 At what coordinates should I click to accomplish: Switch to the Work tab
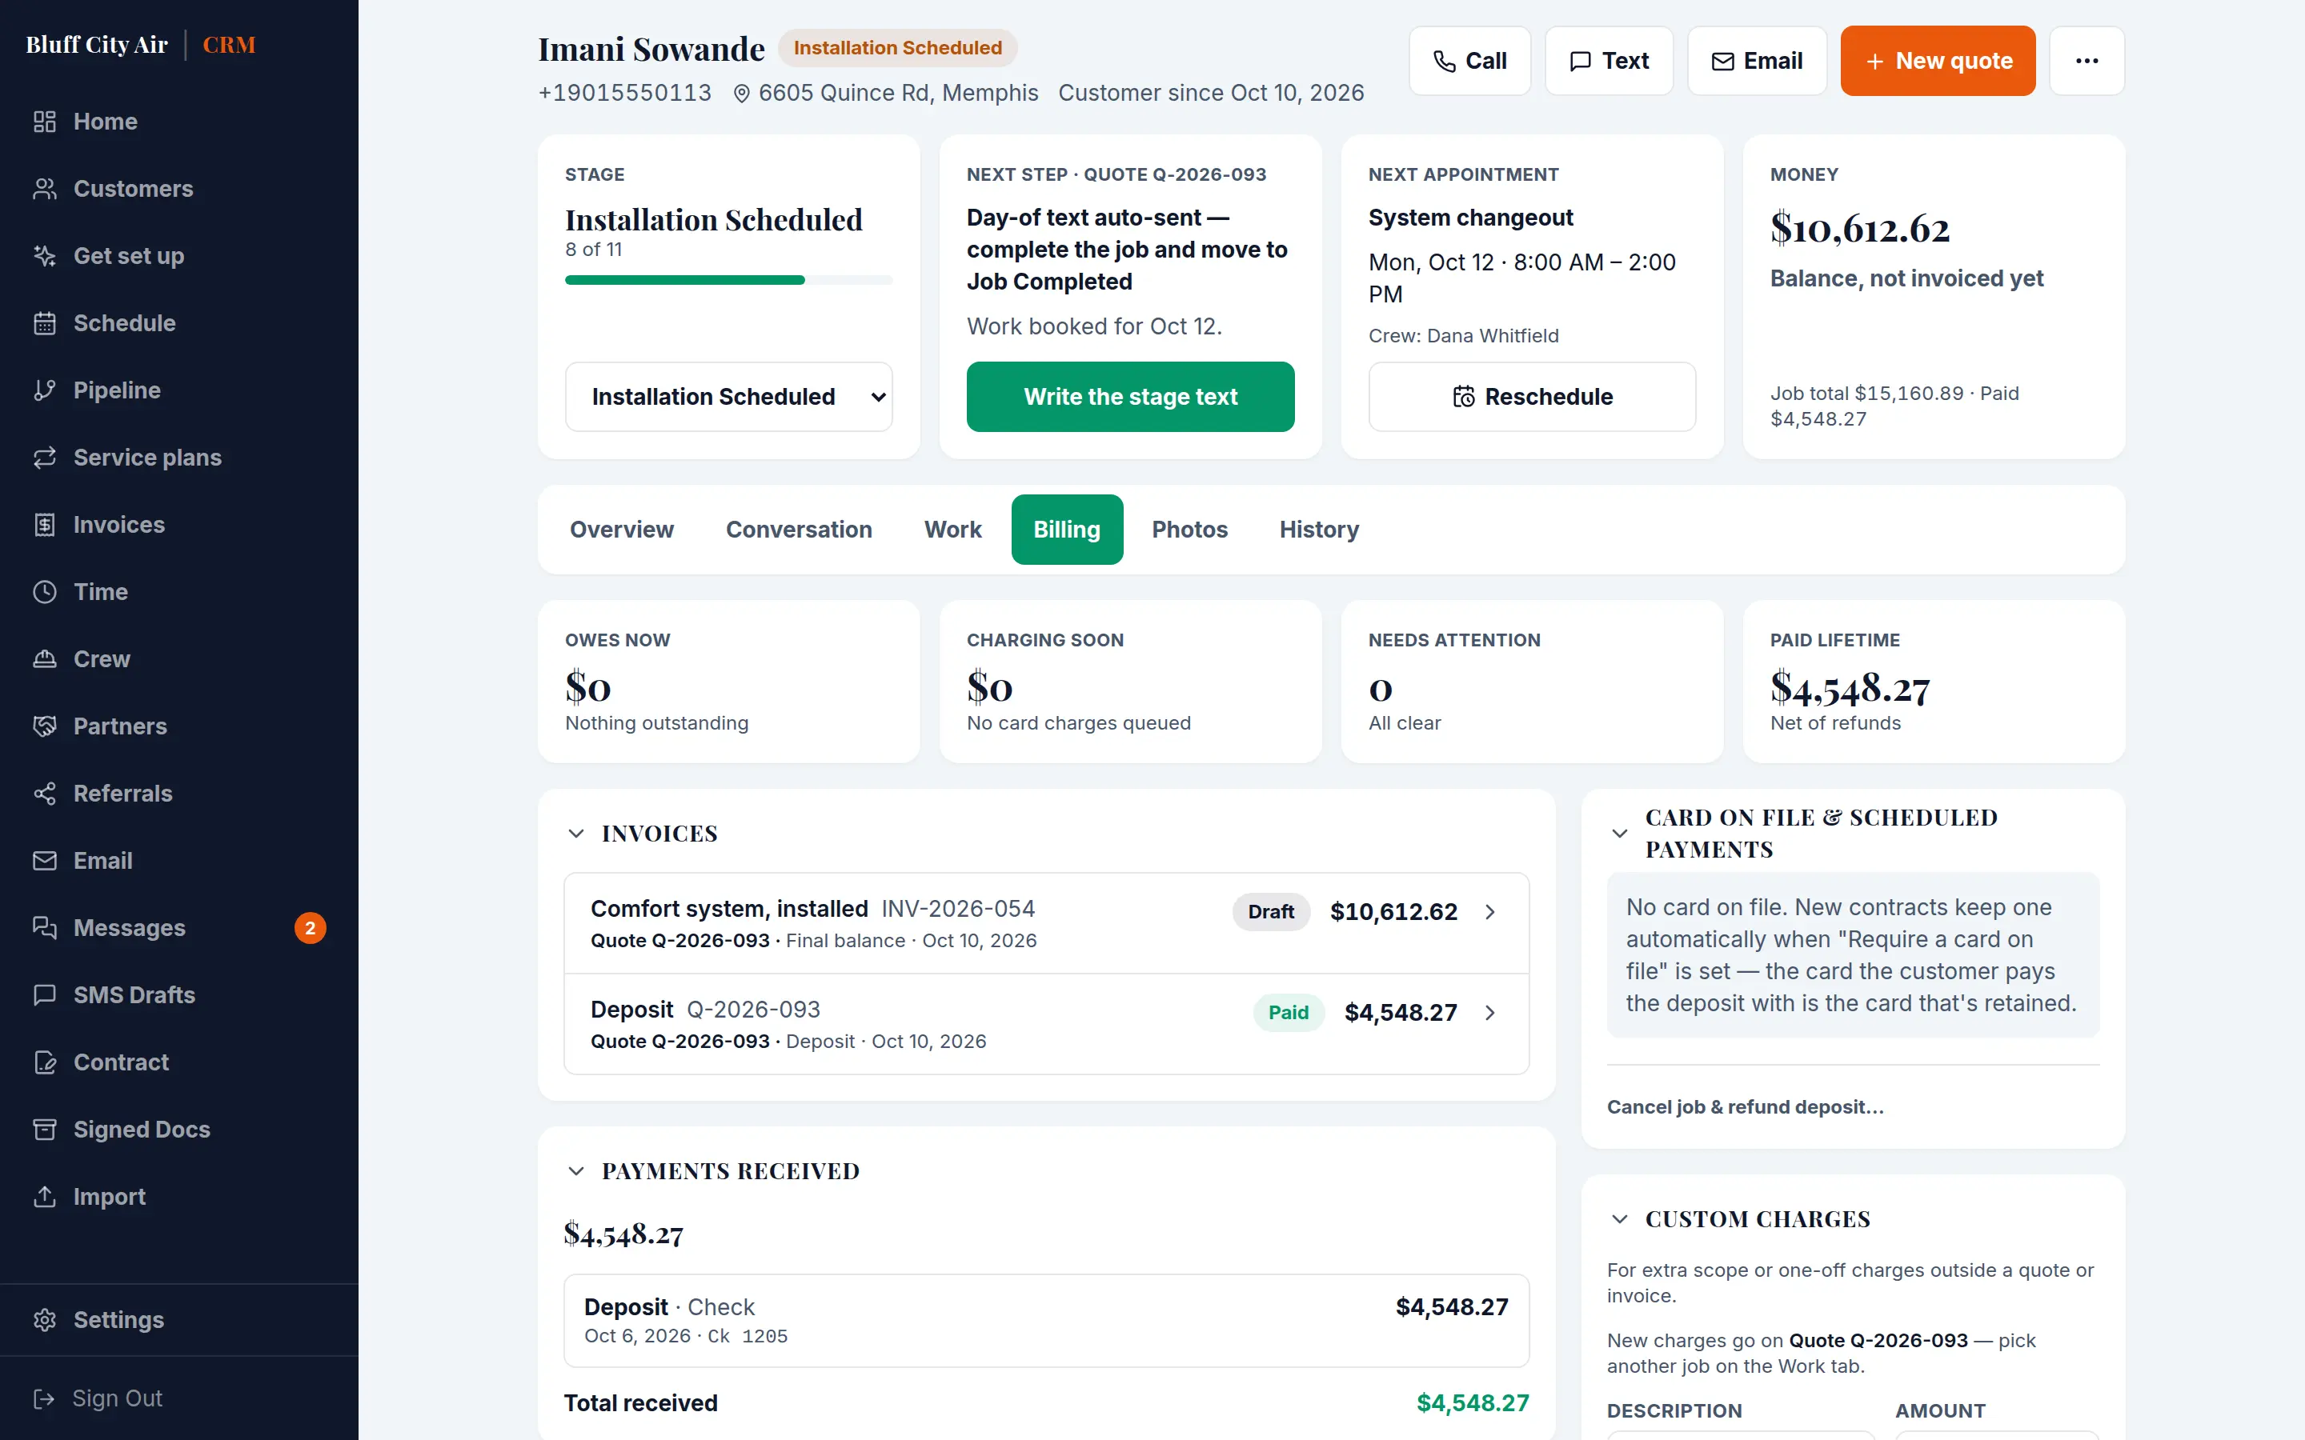click(x=952, y=530)
